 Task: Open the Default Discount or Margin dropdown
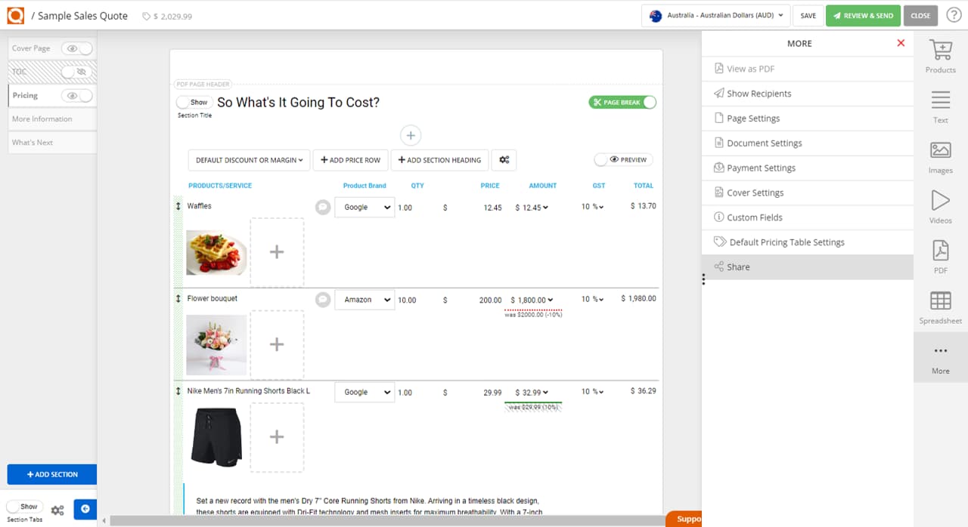click(248, 160)
